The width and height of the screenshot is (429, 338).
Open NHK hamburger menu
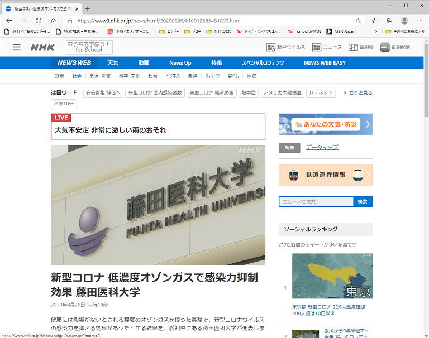(x=17, y=47)
